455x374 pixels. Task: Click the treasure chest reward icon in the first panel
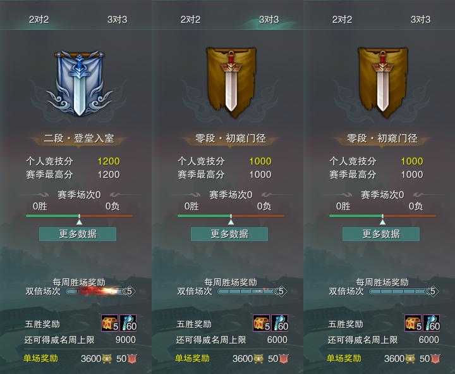point(110,323)
